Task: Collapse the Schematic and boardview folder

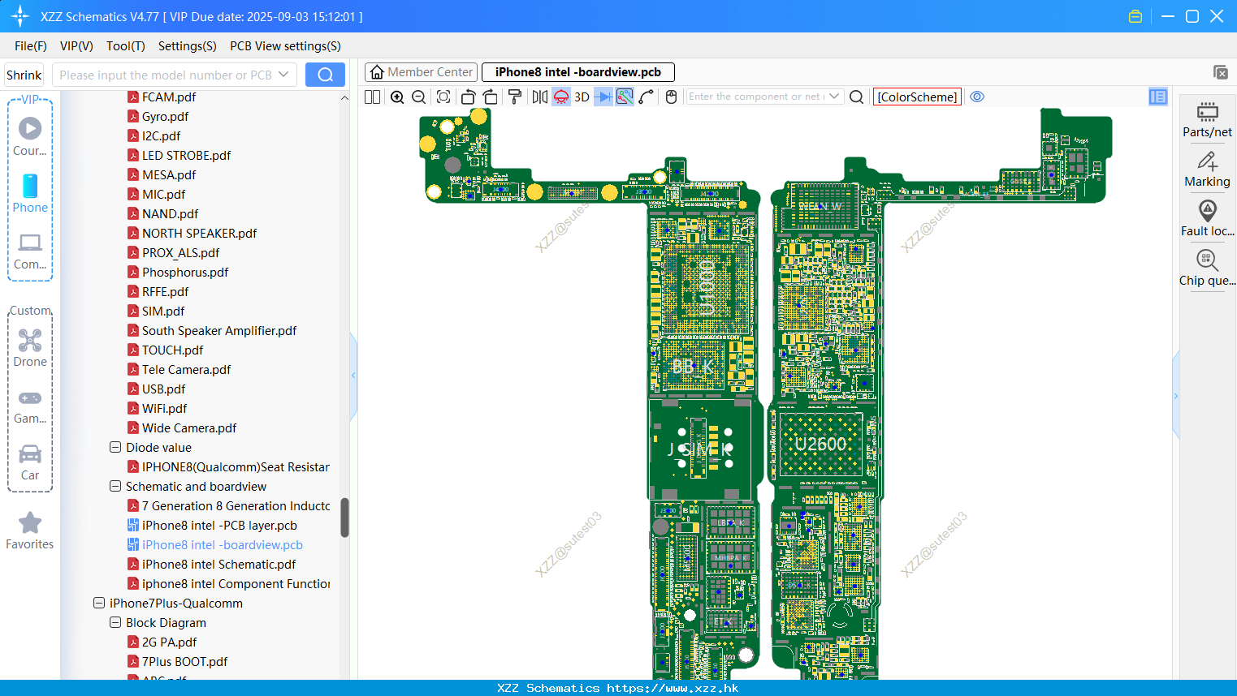Action: [115, 486]
